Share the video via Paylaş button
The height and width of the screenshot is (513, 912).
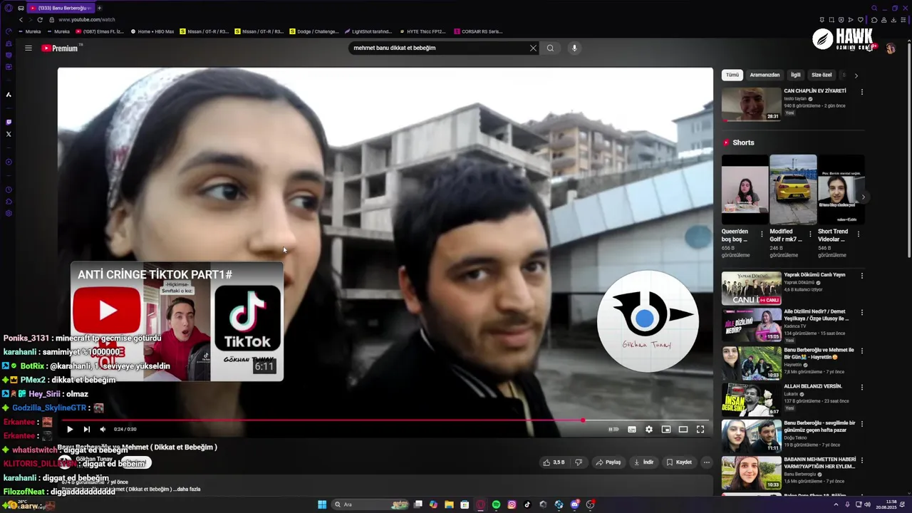point(608,462)
